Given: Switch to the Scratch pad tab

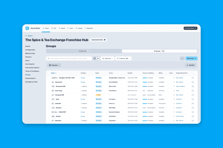Looking at the screenshot, I should (x=84, y=51).
